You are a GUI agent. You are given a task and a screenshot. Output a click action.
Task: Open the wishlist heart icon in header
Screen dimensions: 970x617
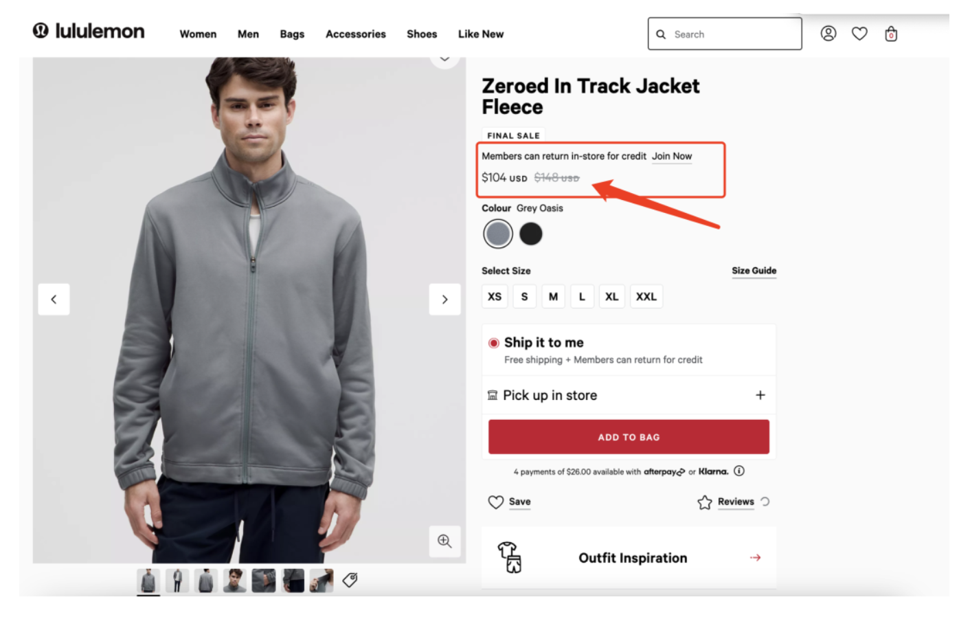pyautogui.click(x=859, y=34)
